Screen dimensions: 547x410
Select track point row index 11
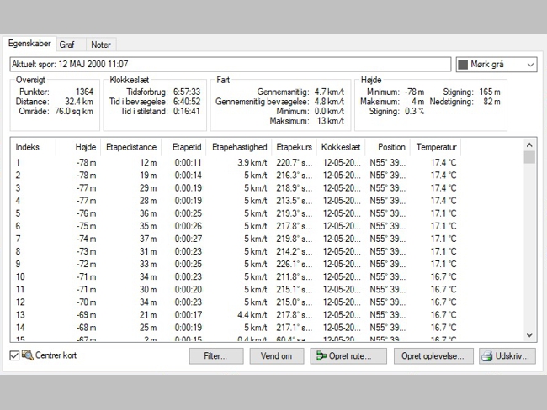click(x=236, y=290)
